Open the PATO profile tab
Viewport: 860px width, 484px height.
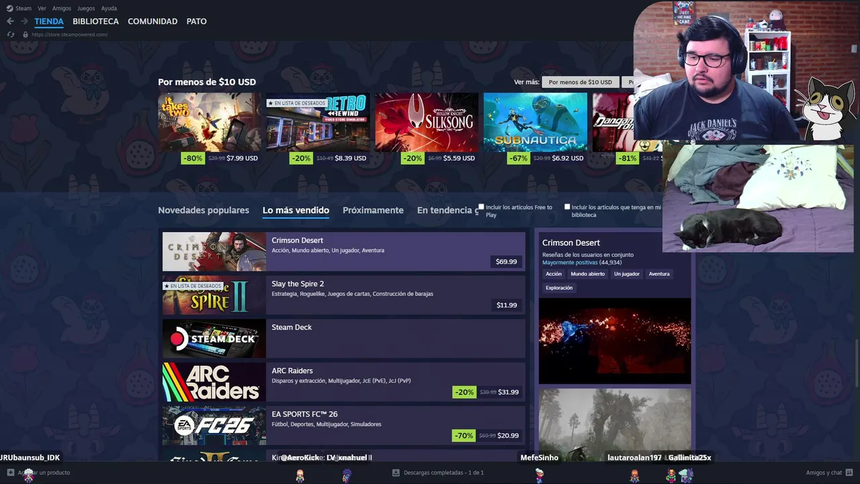(x=196, y=22)
